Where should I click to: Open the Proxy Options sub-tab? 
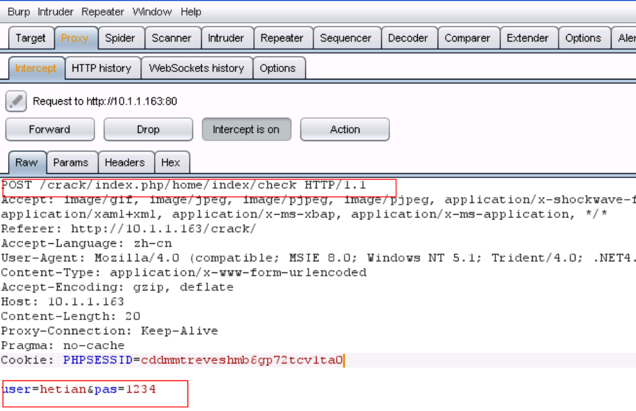[278, 68]
